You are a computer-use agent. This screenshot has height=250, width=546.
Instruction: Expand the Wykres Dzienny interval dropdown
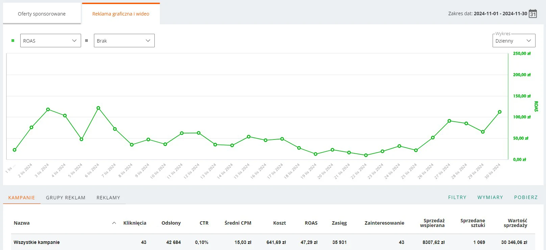tap(514, 41)
